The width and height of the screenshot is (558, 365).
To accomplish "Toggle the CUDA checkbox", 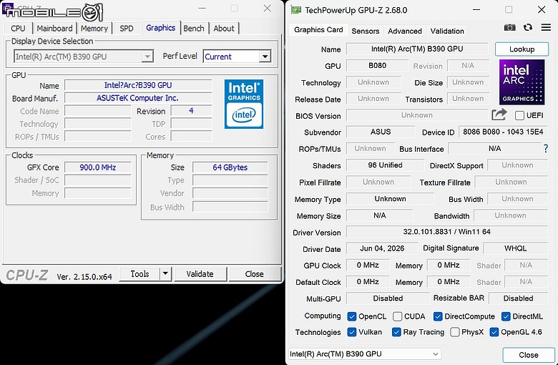I will click(x=398, y=316).
